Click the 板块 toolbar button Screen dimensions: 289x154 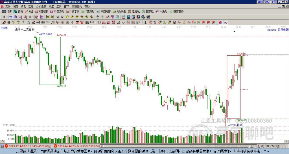click(x=18, y=11)
